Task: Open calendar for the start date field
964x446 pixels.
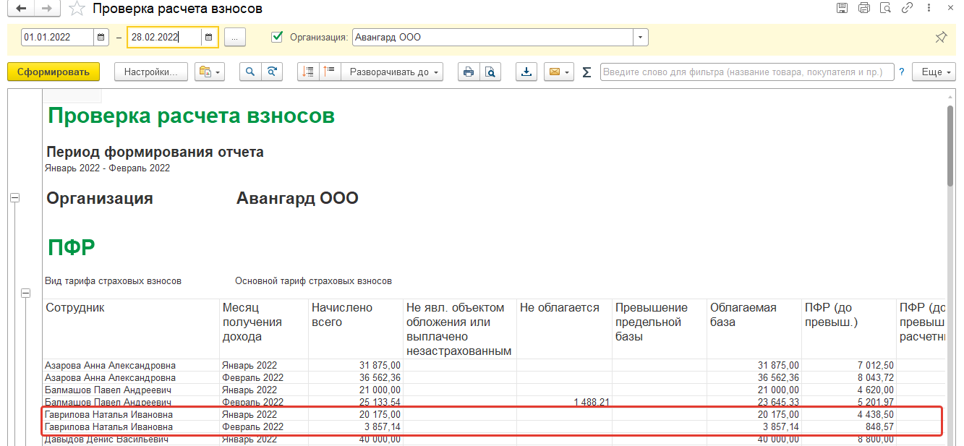Action: point(101,38)
